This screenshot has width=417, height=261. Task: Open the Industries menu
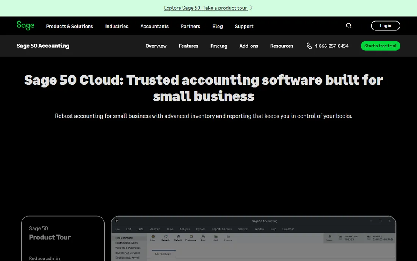coord(116,26)
